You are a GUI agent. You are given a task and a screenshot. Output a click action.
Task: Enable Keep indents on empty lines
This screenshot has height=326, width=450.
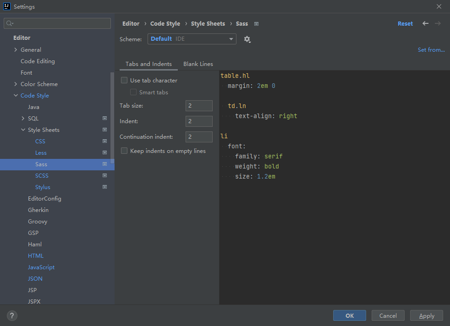pos(124,151)
